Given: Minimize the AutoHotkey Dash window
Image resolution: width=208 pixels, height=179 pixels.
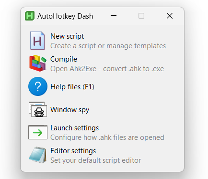Looking at the screenshot, I should (114, 16).
